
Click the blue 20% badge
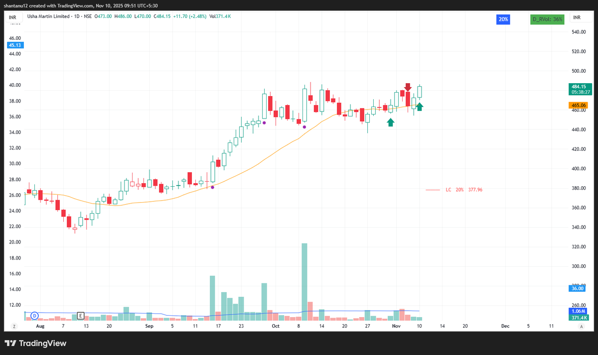(503, 19)
